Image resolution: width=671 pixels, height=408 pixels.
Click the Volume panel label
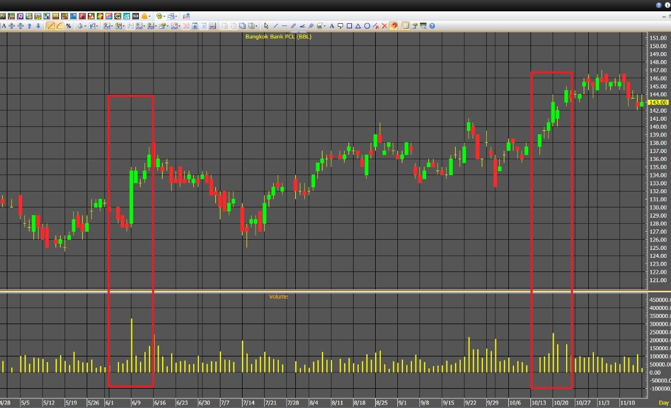pyautogui.click(x=278, y=296)
